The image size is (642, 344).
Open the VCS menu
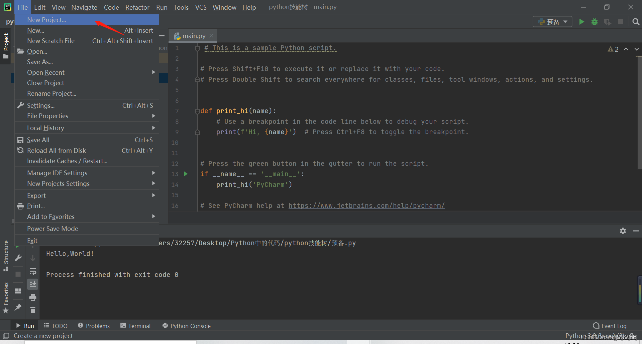point(201,7)
